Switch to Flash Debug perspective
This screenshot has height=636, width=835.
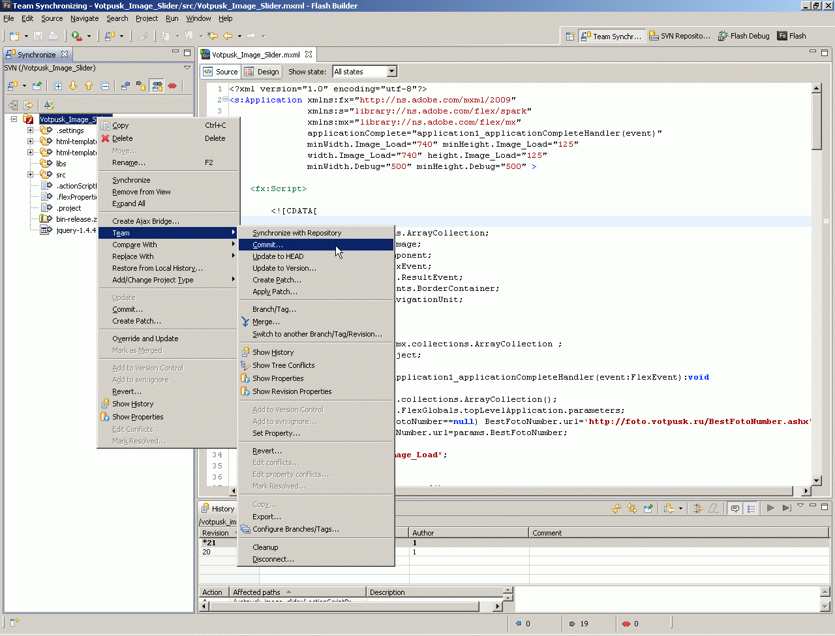click(744, 36)
